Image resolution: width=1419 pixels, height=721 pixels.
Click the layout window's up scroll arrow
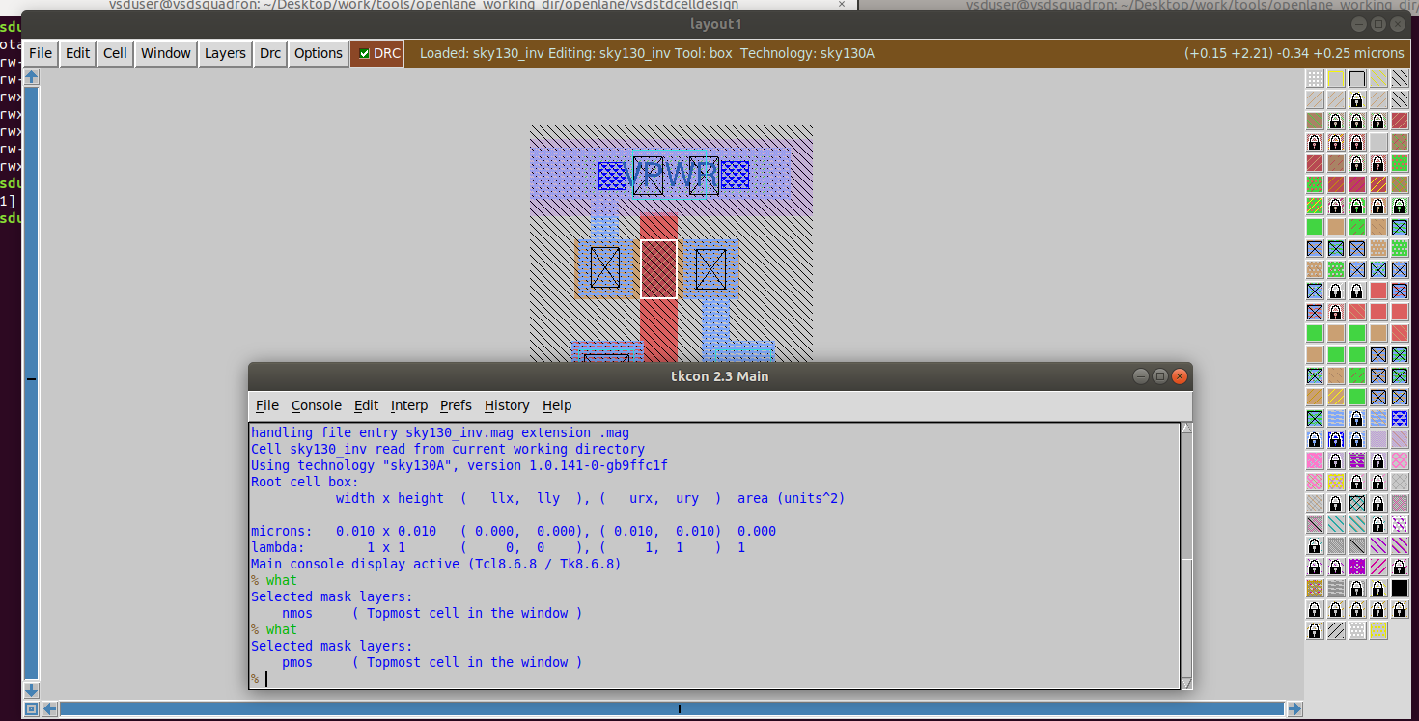(31, 77)
